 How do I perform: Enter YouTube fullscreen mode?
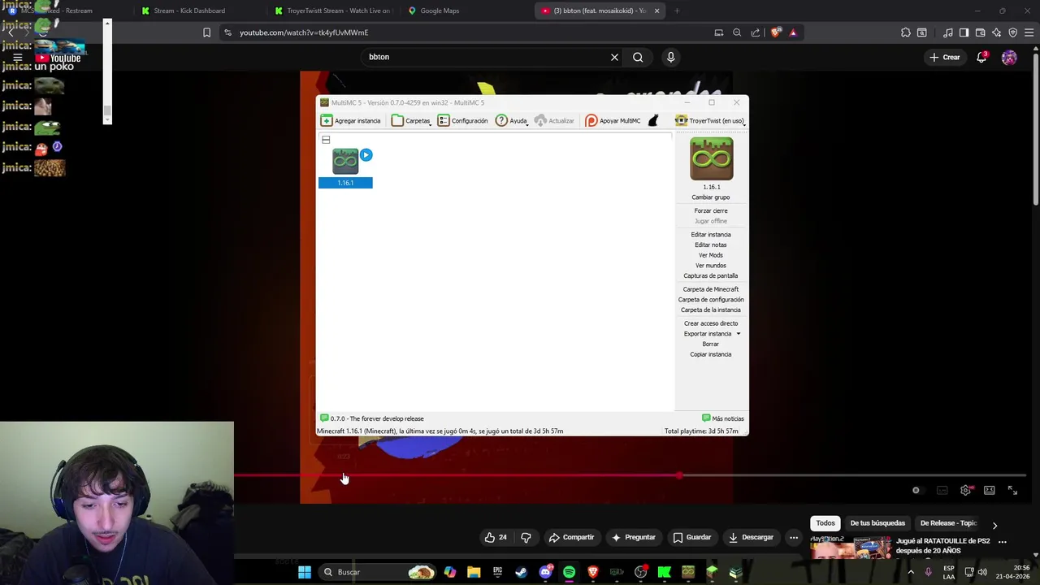[1012, 491]
